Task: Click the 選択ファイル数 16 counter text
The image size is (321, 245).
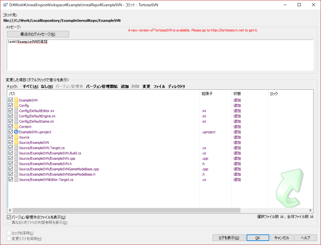Action: coord(270,216)
